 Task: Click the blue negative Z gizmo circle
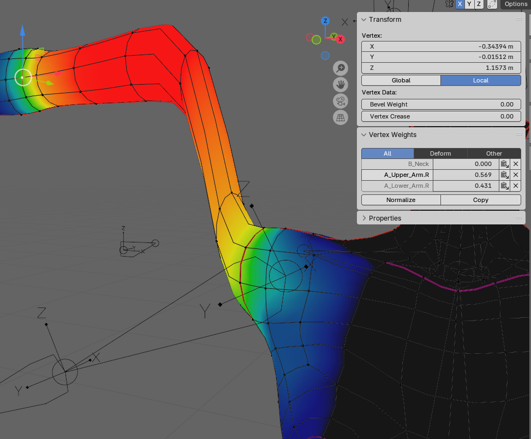(x=325, y=56)
